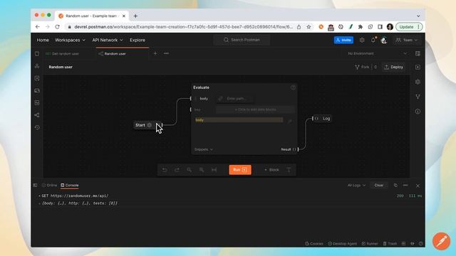Open the API Network dropdown

108,40
